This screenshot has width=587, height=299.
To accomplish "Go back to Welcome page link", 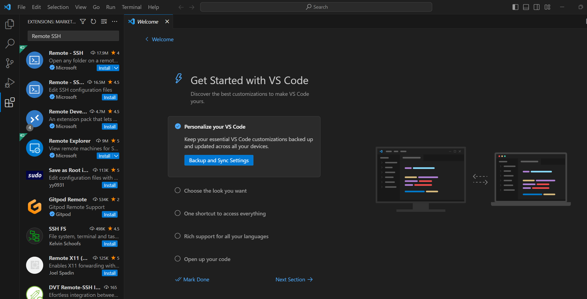I will click(x=159, y=39).
